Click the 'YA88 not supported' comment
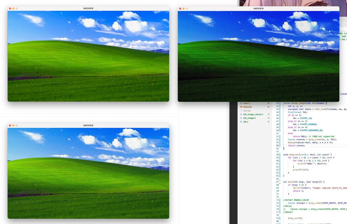The height and width of the screenshot is (224, 347). point(321,137)
